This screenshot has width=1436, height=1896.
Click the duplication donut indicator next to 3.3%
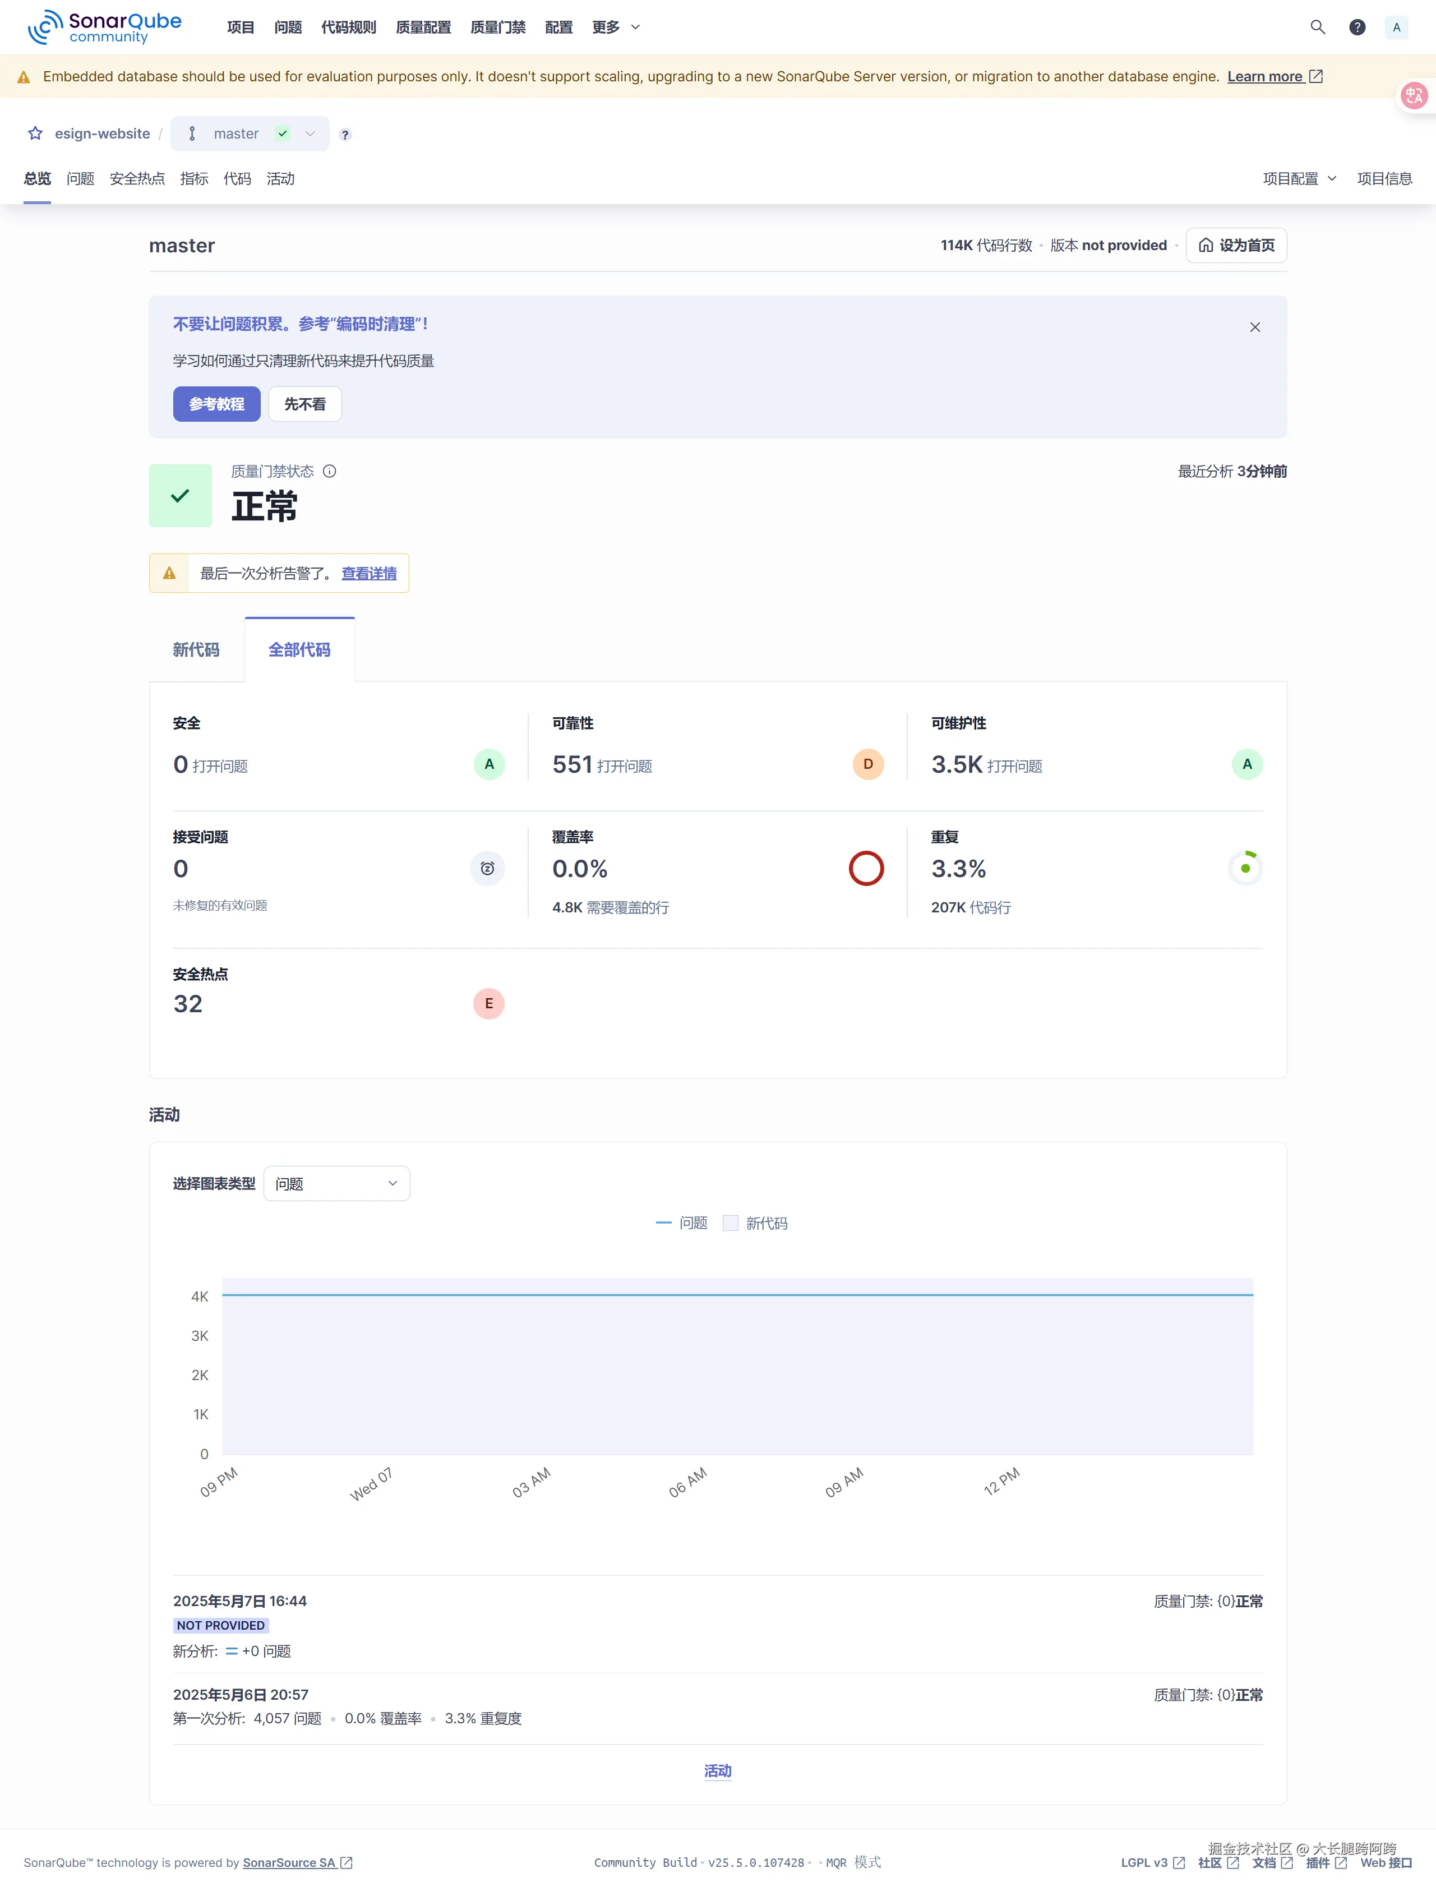tap(1246, 868)
